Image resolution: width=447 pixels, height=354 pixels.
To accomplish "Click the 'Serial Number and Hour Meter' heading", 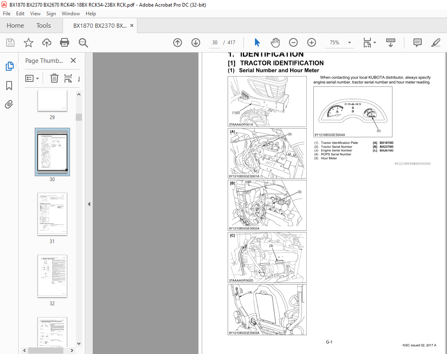I will click(279, 70).
